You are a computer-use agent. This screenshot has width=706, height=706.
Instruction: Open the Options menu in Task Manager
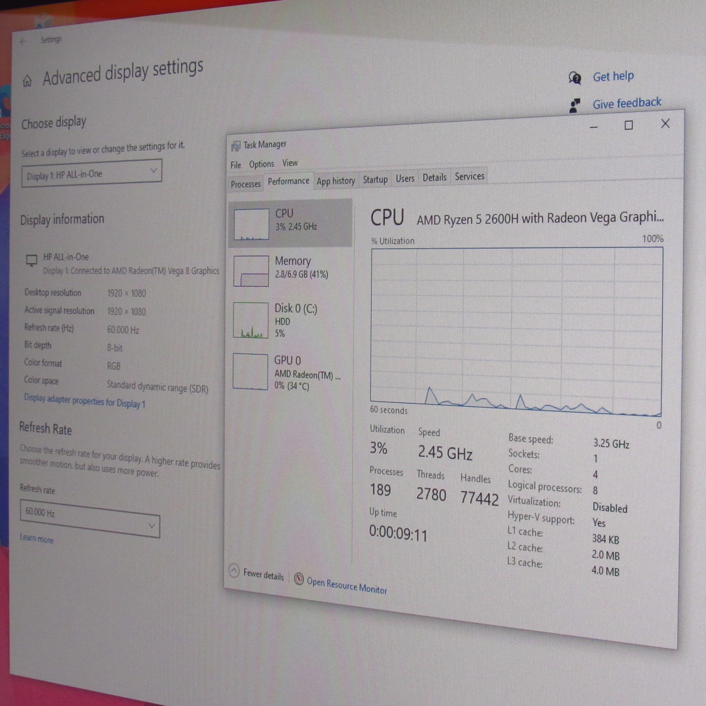pyautogui.click(x=262, y=164)
